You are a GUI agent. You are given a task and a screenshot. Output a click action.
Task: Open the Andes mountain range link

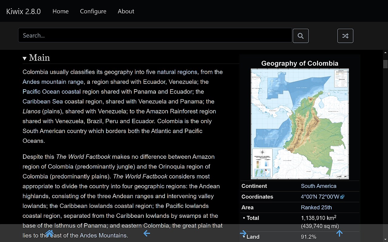tap(53, 82)
